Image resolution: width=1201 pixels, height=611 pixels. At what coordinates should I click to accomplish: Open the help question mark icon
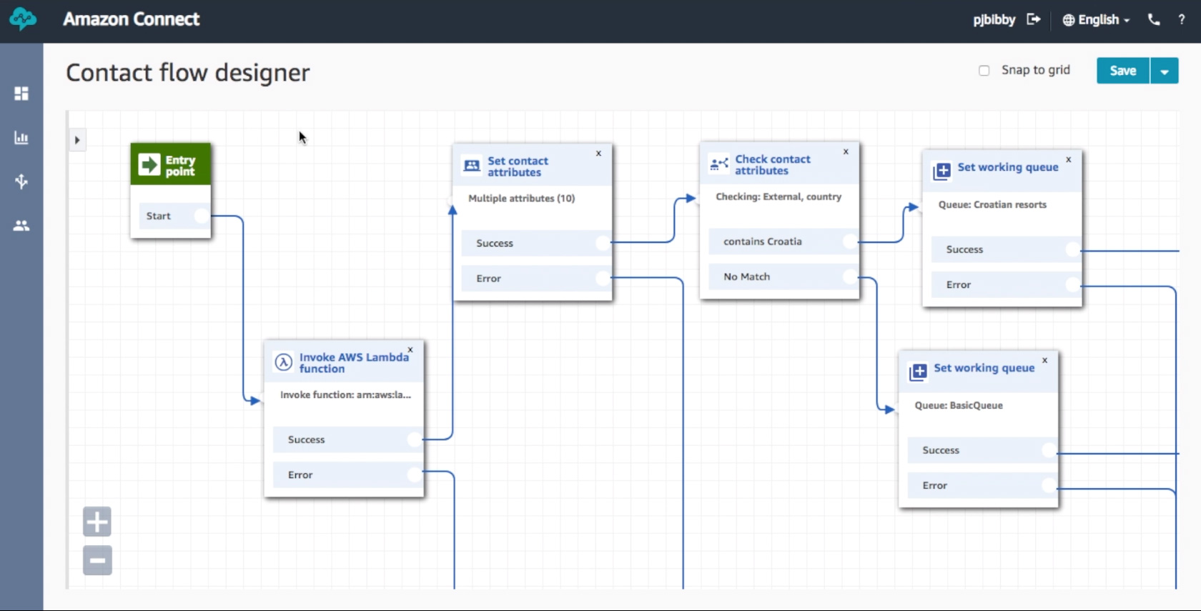[1181, 20]
